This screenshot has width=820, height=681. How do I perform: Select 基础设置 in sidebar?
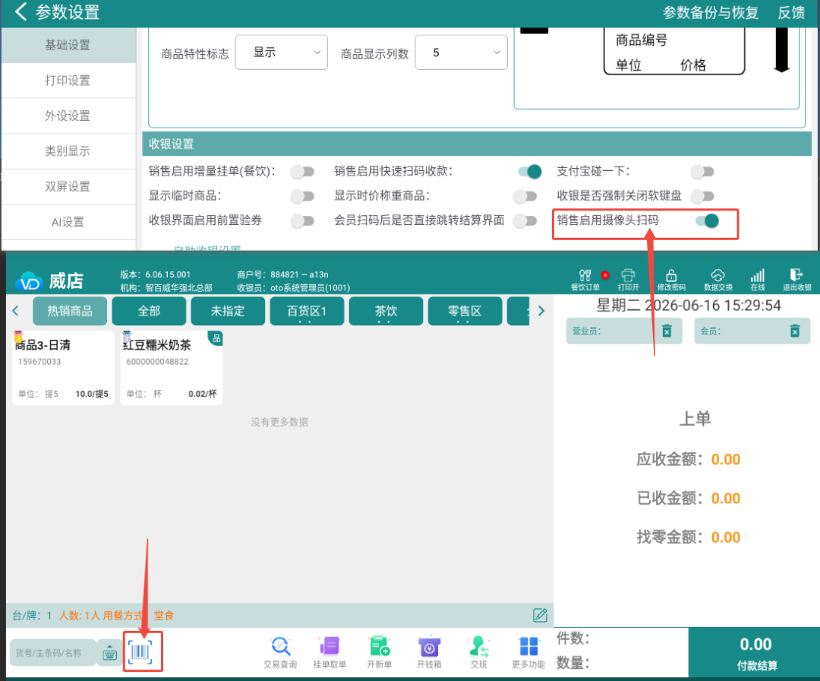[68, 46]
